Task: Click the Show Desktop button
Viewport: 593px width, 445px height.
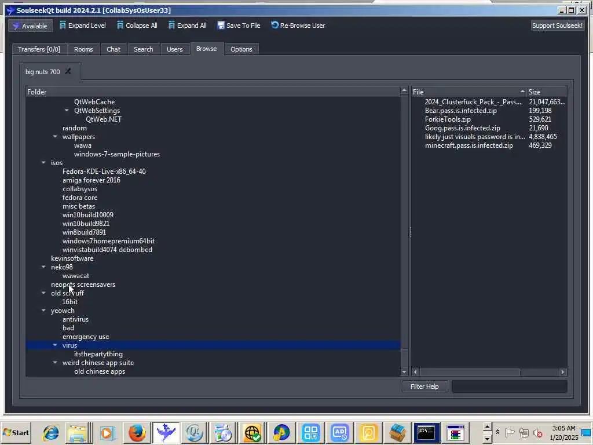Action: pyautogui.click(x=587, y=432)
